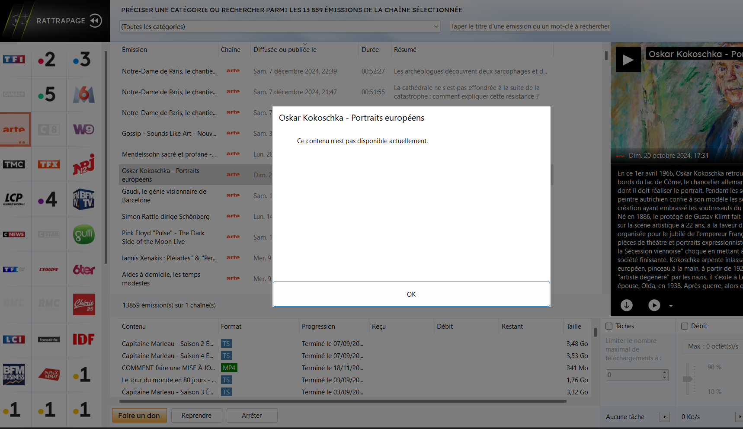Adjust the download speed limit slider
743x429 pixels.
point(687,379)
